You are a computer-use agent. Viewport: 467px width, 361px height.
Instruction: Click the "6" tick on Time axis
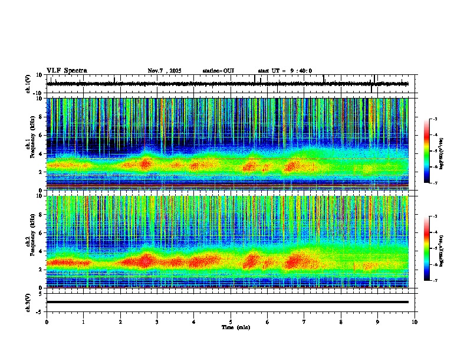click(x=268, y=322)
